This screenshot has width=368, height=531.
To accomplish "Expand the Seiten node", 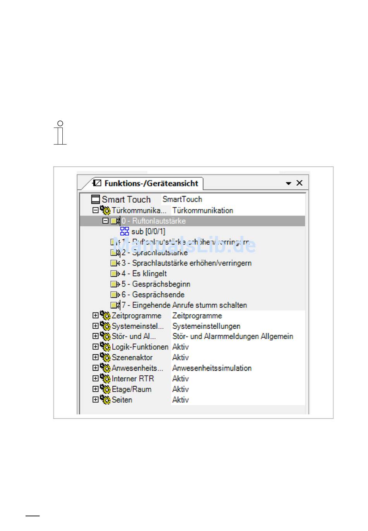I will 95,400.
